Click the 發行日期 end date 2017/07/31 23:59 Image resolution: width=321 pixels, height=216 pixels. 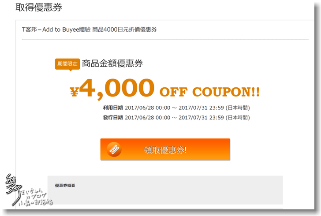(x=201, y=118)
